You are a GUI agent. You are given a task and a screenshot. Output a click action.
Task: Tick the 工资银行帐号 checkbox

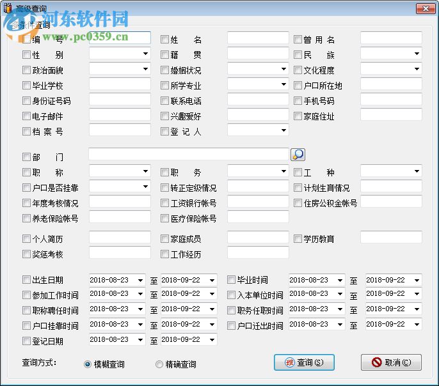click(x=164, y=203)
